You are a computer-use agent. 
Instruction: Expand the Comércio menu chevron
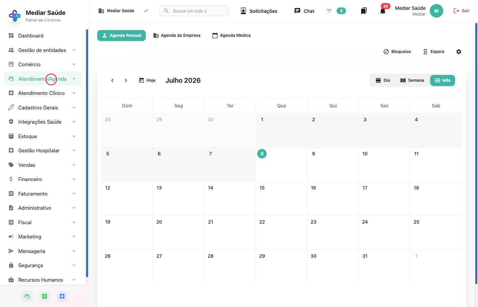74,64
